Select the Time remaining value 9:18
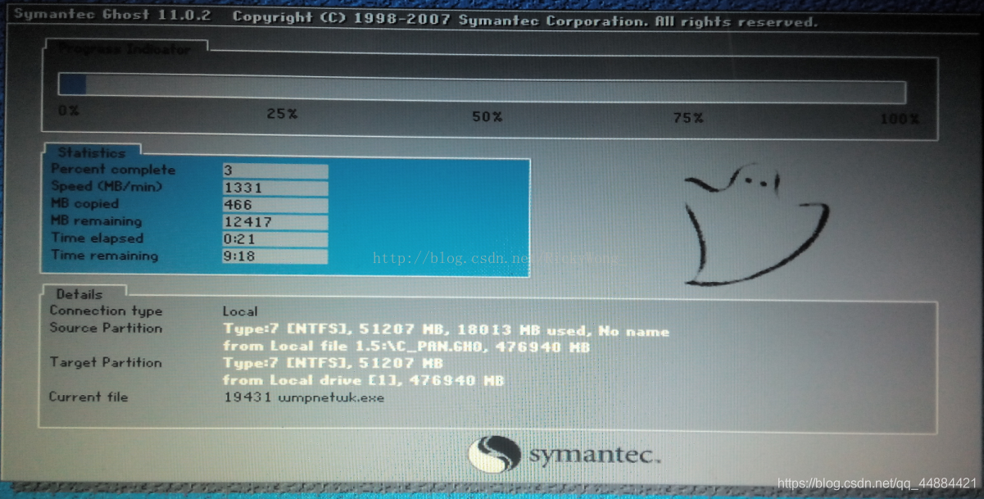 click(275, 256)
